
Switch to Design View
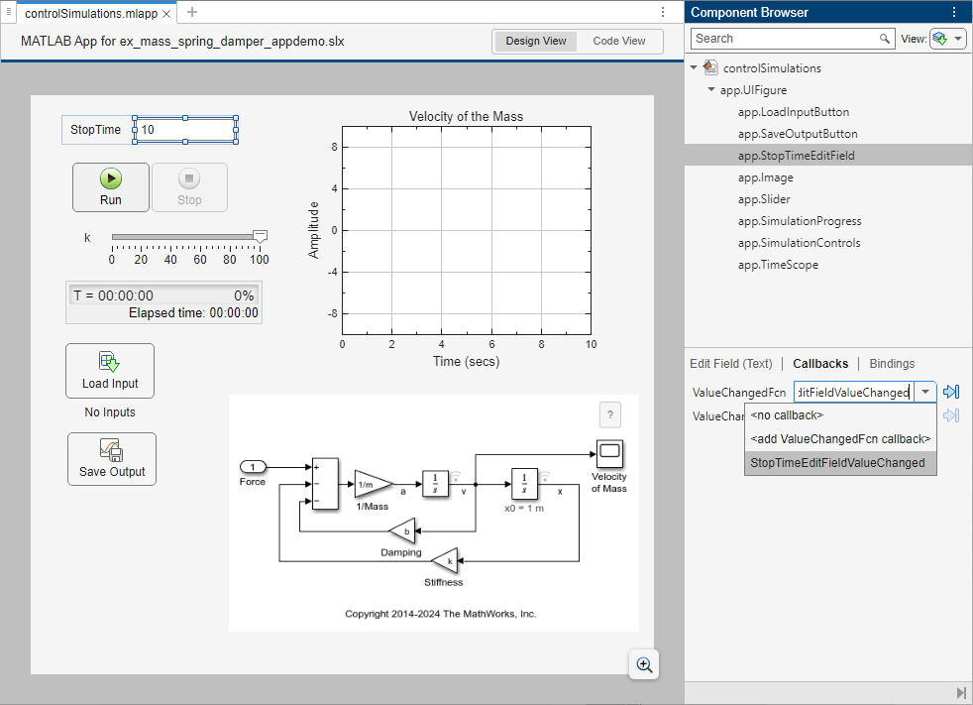click(x=536, y=42)
